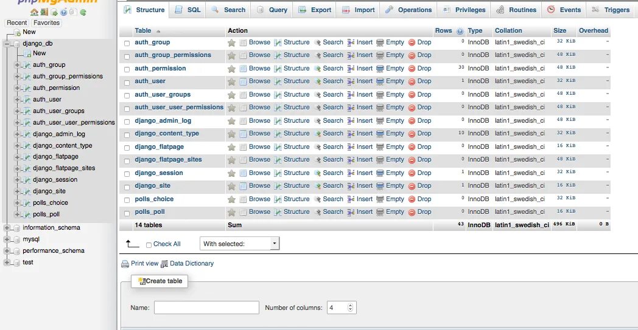Click the green reload navigation icon
The image size is (638, 330).
click(83, 12)
